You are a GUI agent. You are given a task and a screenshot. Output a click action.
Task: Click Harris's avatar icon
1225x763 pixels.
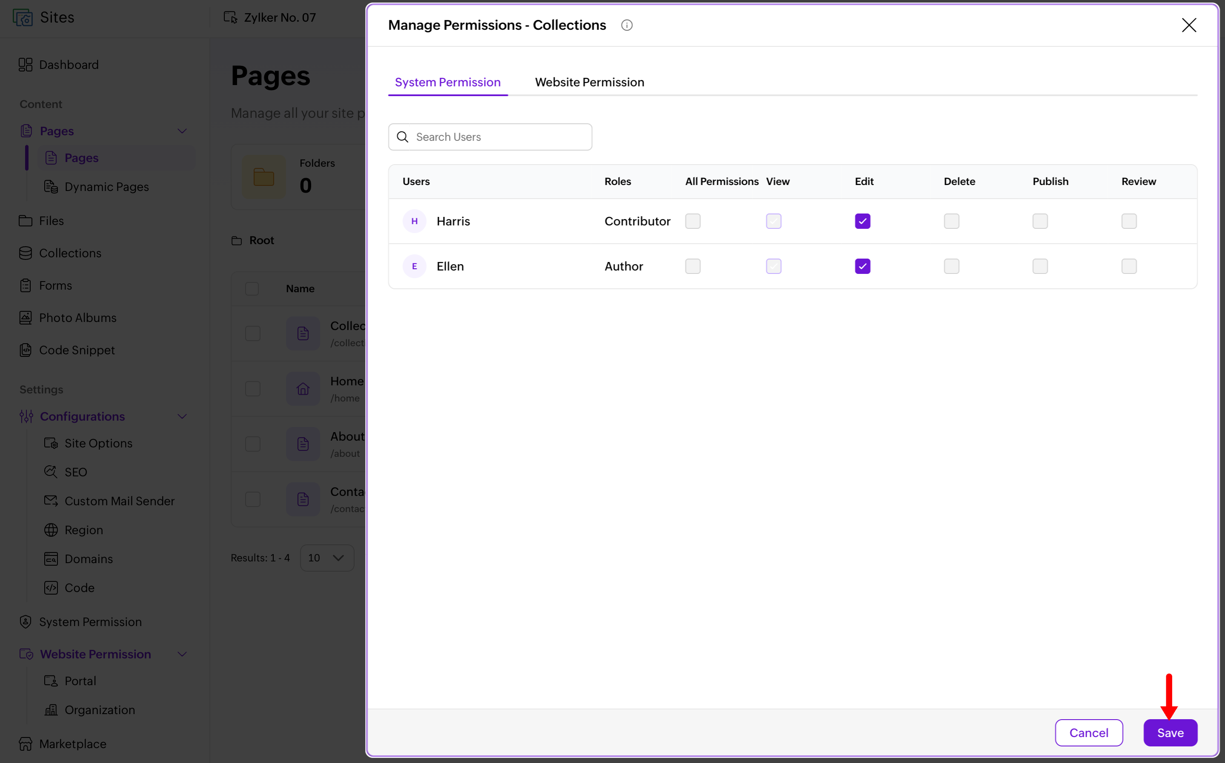point(415,221)
